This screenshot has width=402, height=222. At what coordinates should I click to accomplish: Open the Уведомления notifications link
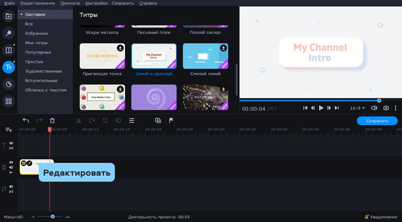tap(380, 217)
